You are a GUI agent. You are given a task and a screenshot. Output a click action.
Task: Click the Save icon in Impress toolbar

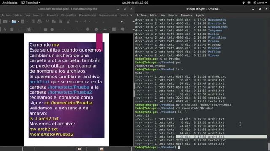pos(22,21)
